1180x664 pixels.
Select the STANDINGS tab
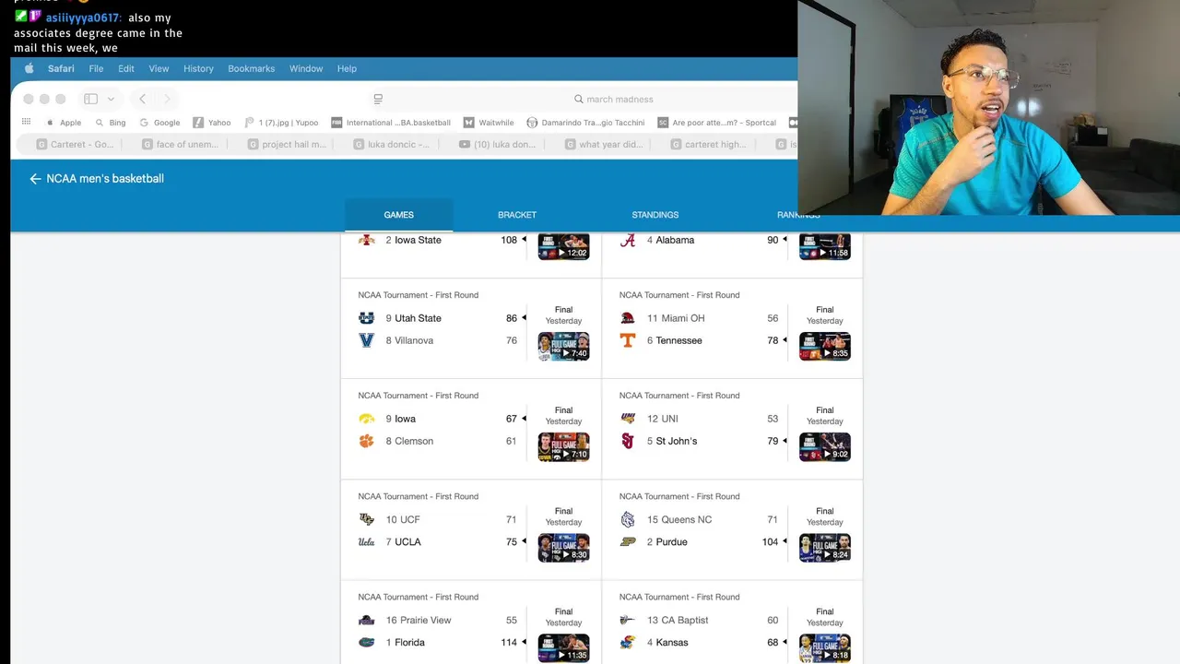pos(655,215)
